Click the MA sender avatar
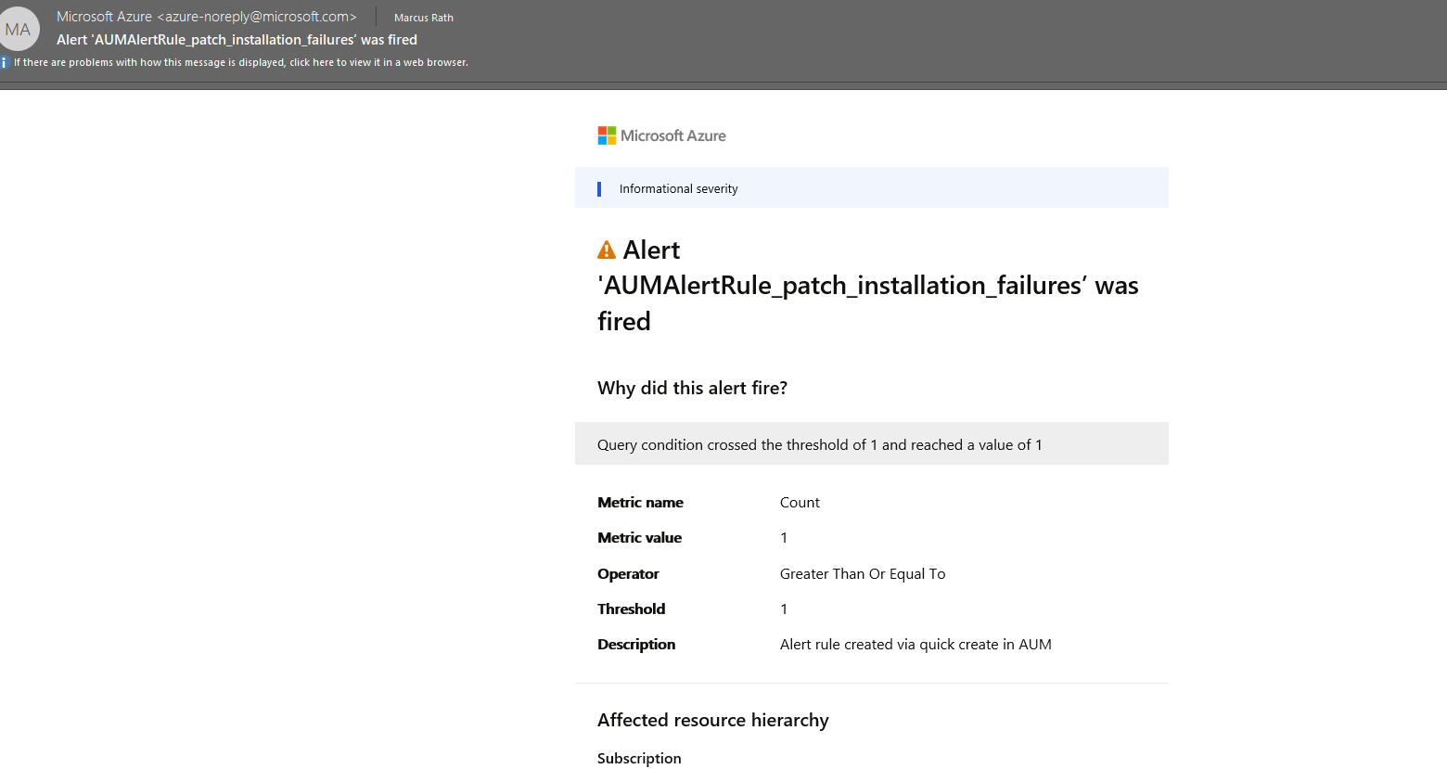Viewport: 1447px width, 769px height. [x=18, y=29]
